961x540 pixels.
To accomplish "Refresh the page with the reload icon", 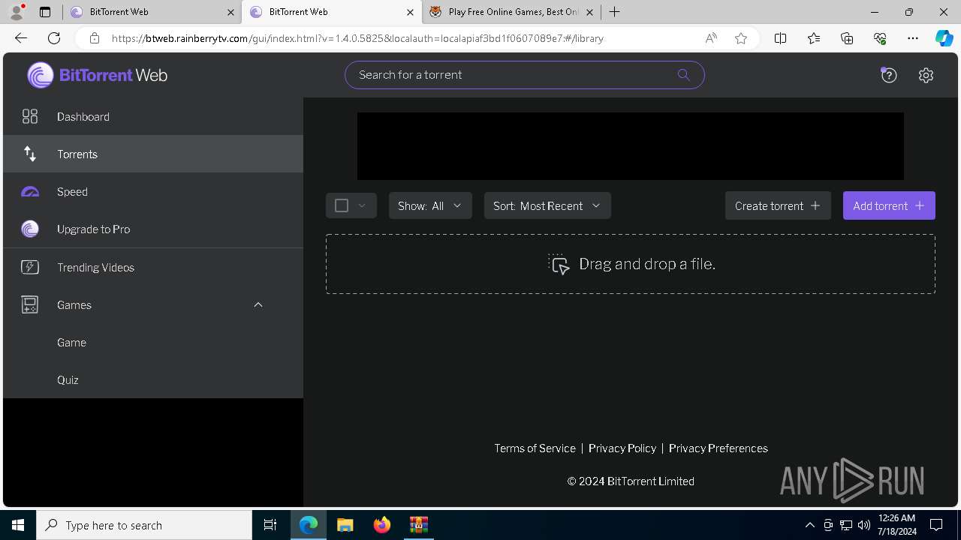I will pos(54,38).
